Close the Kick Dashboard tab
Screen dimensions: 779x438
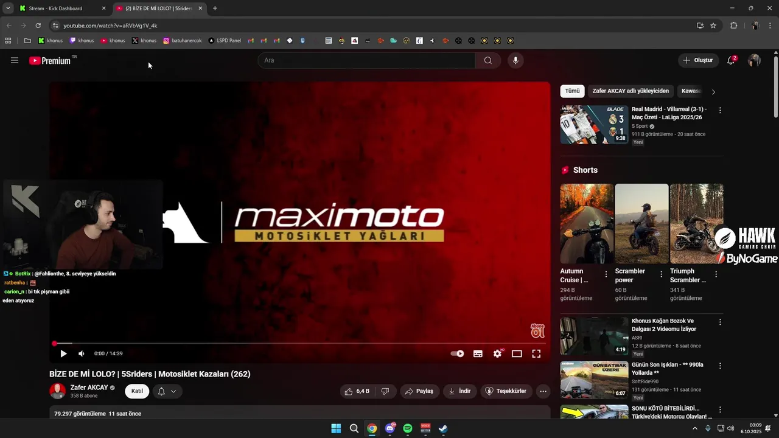pyautogui.click(x=103, y=9)
